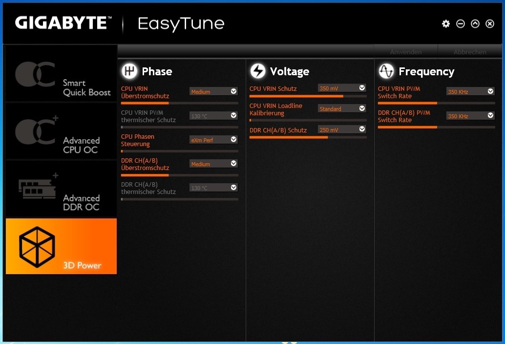505x344 pixels.
Task: Click the CPU VRIN Loadline Kalibrierung slider
Action: coord(308,120)
